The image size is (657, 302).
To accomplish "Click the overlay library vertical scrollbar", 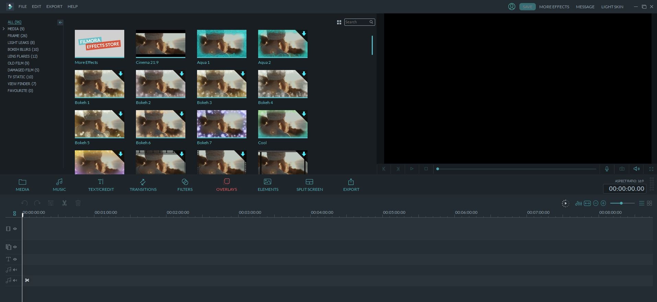I will [372, 45].
